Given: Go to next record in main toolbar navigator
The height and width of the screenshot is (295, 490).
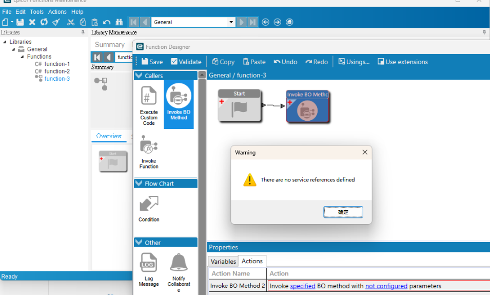Looking at the screenshot, I should tap(241, 22).
